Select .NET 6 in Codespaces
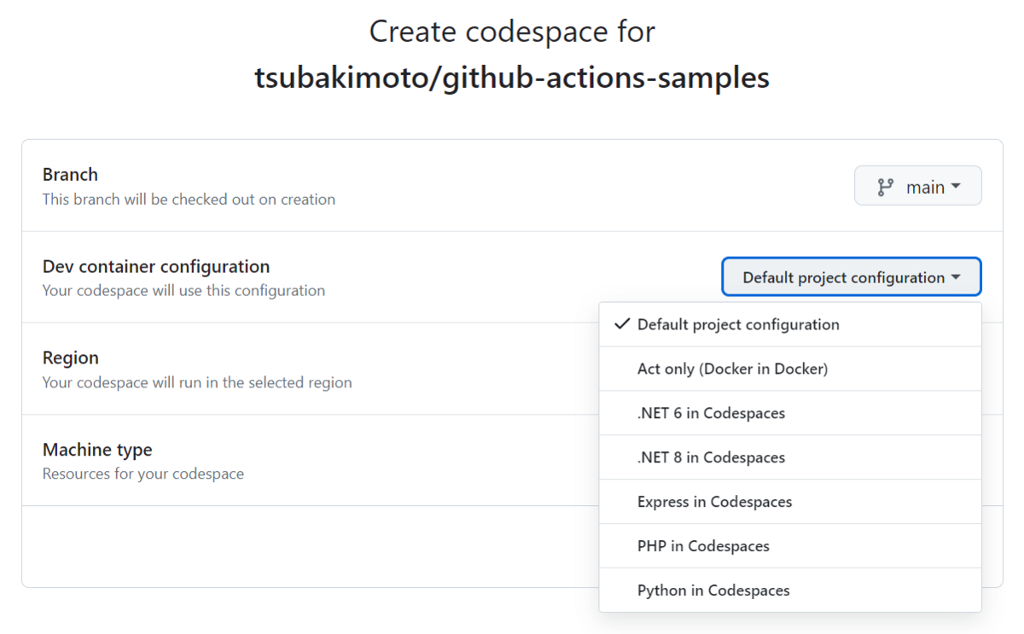 [x=790, y=413]
